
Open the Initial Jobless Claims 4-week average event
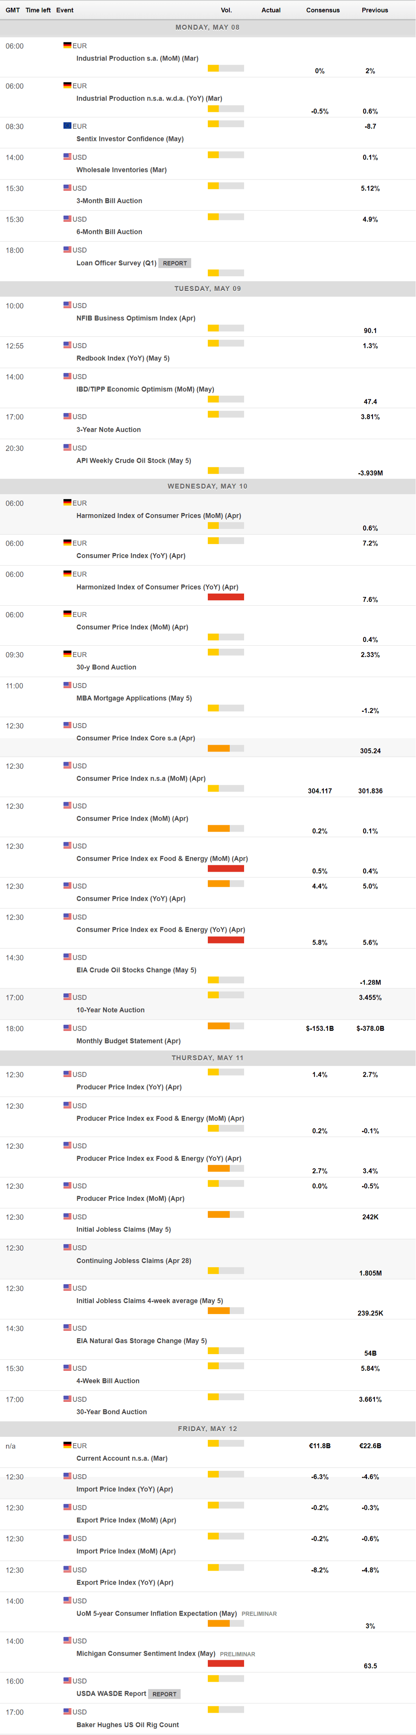(150, 1300)
